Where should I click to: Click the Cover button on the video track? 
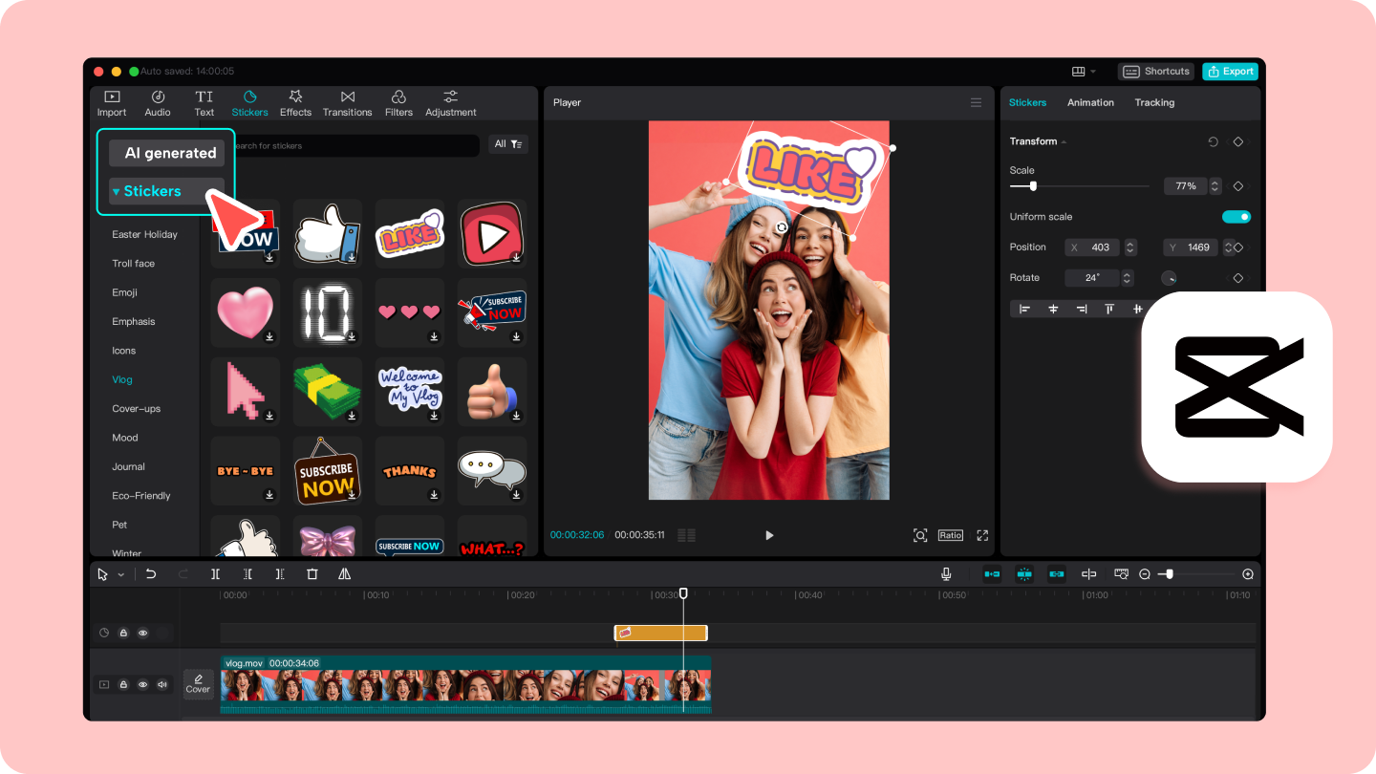tap(198, 684)
